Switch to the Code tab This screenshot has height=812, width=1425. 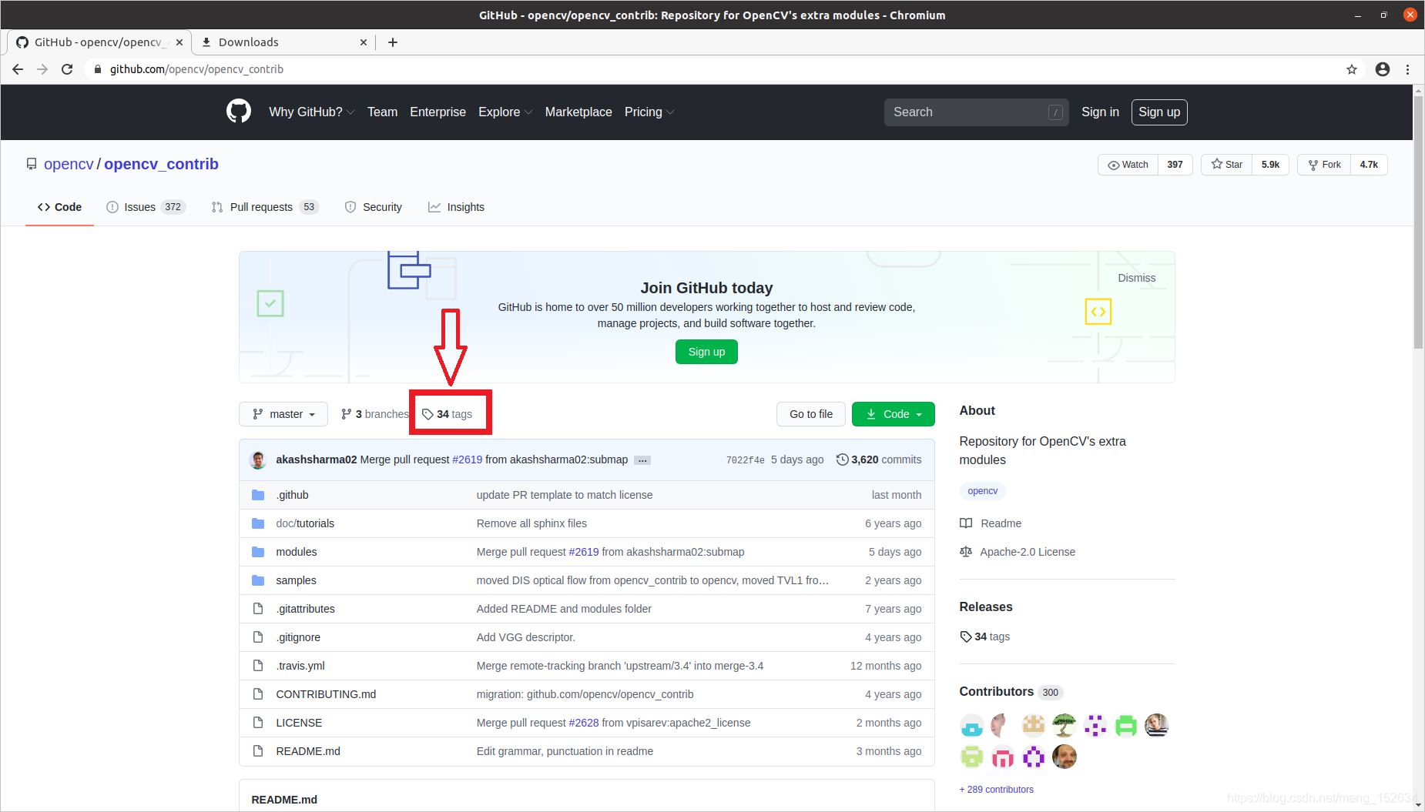coord(59,207)
